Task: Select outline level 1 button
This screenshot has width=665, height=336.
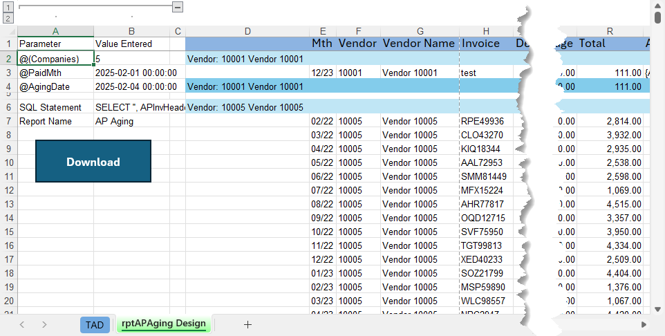Action: coord(8,7)
